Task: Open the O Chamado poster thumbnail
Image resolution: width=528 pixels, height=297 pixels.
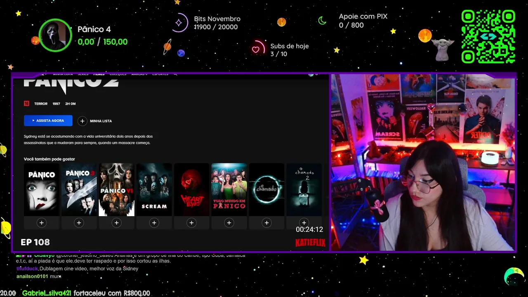Action: (266, 189)
